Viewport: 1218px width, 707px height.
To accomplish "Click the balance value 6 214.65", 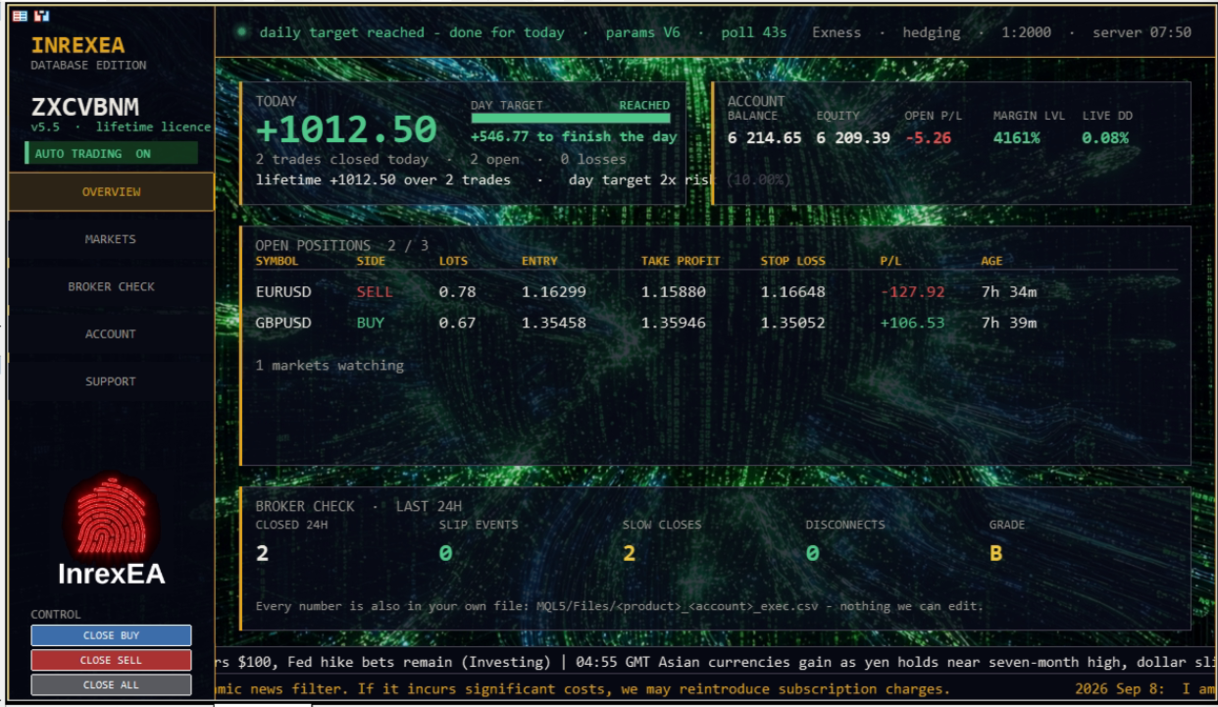I will tap(764, 138).
